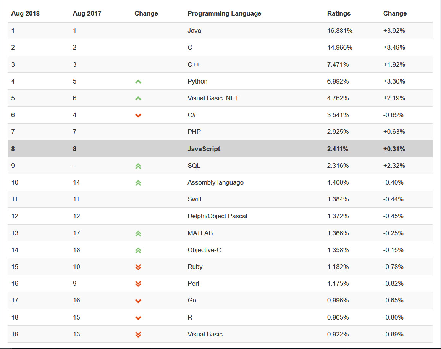
Task: Click the 14.966% rating for C
Action: pos(339,48)
